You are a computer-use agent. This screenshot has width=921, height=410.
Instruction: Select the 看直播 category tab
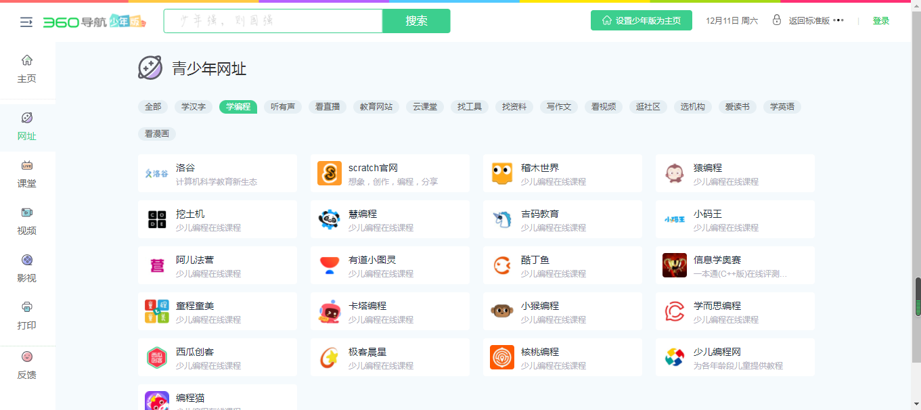tap(328, 107)
